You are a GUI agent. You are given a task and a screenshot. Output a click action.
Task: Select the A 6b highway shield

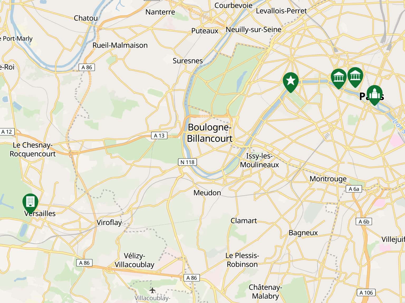tap(364, 221)
